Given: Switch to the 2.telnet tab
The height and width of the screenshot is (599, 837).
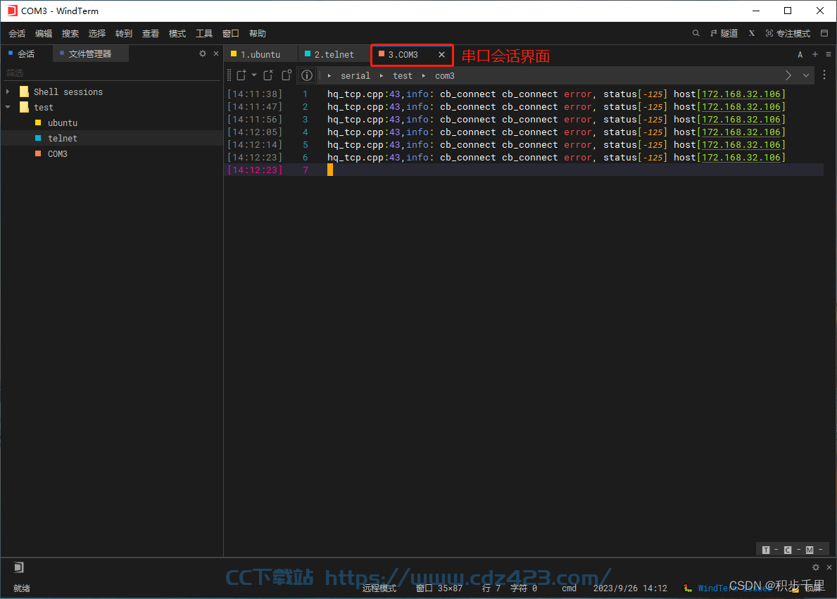Looking at the screenshot, I should click(334, 54).
